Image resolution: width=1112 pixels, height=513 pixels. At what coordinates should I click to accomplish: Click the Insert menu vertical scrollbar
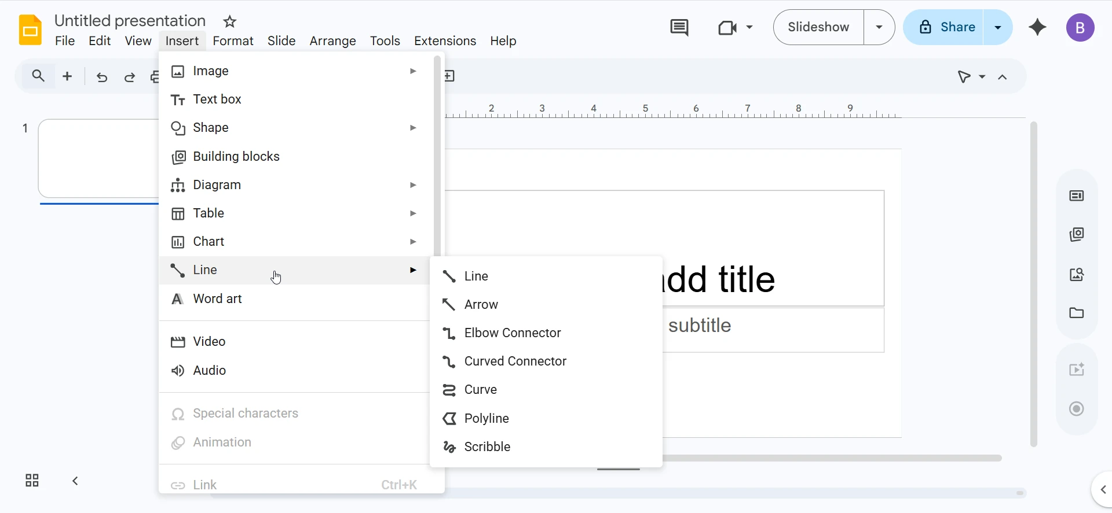(438, 156)
